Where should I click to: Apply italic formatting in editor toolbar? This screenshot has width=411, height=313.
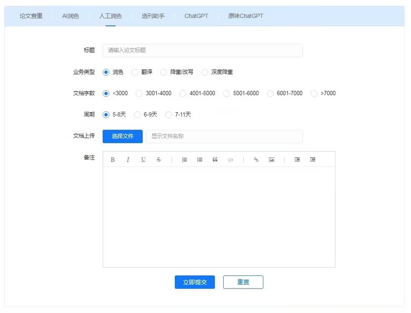pos(128,160)
